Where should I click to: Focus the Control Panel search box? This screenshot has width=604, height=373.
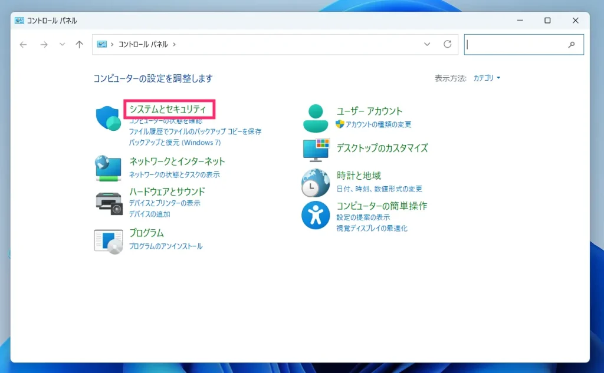pos(524,45)
